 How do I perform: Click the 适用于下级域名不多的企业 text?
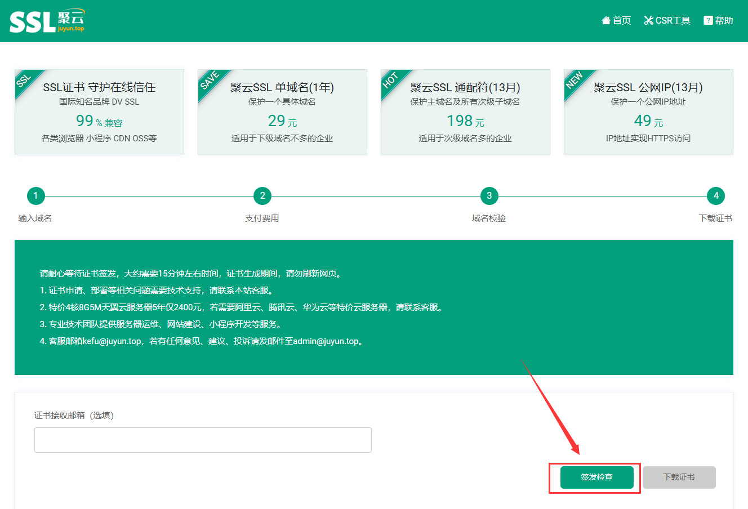tap(282, 139)
